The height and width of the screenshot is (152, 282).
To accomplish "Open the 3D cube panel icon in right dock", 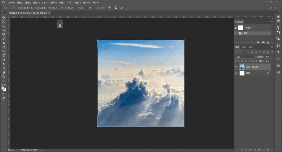I will coord(278,65).
